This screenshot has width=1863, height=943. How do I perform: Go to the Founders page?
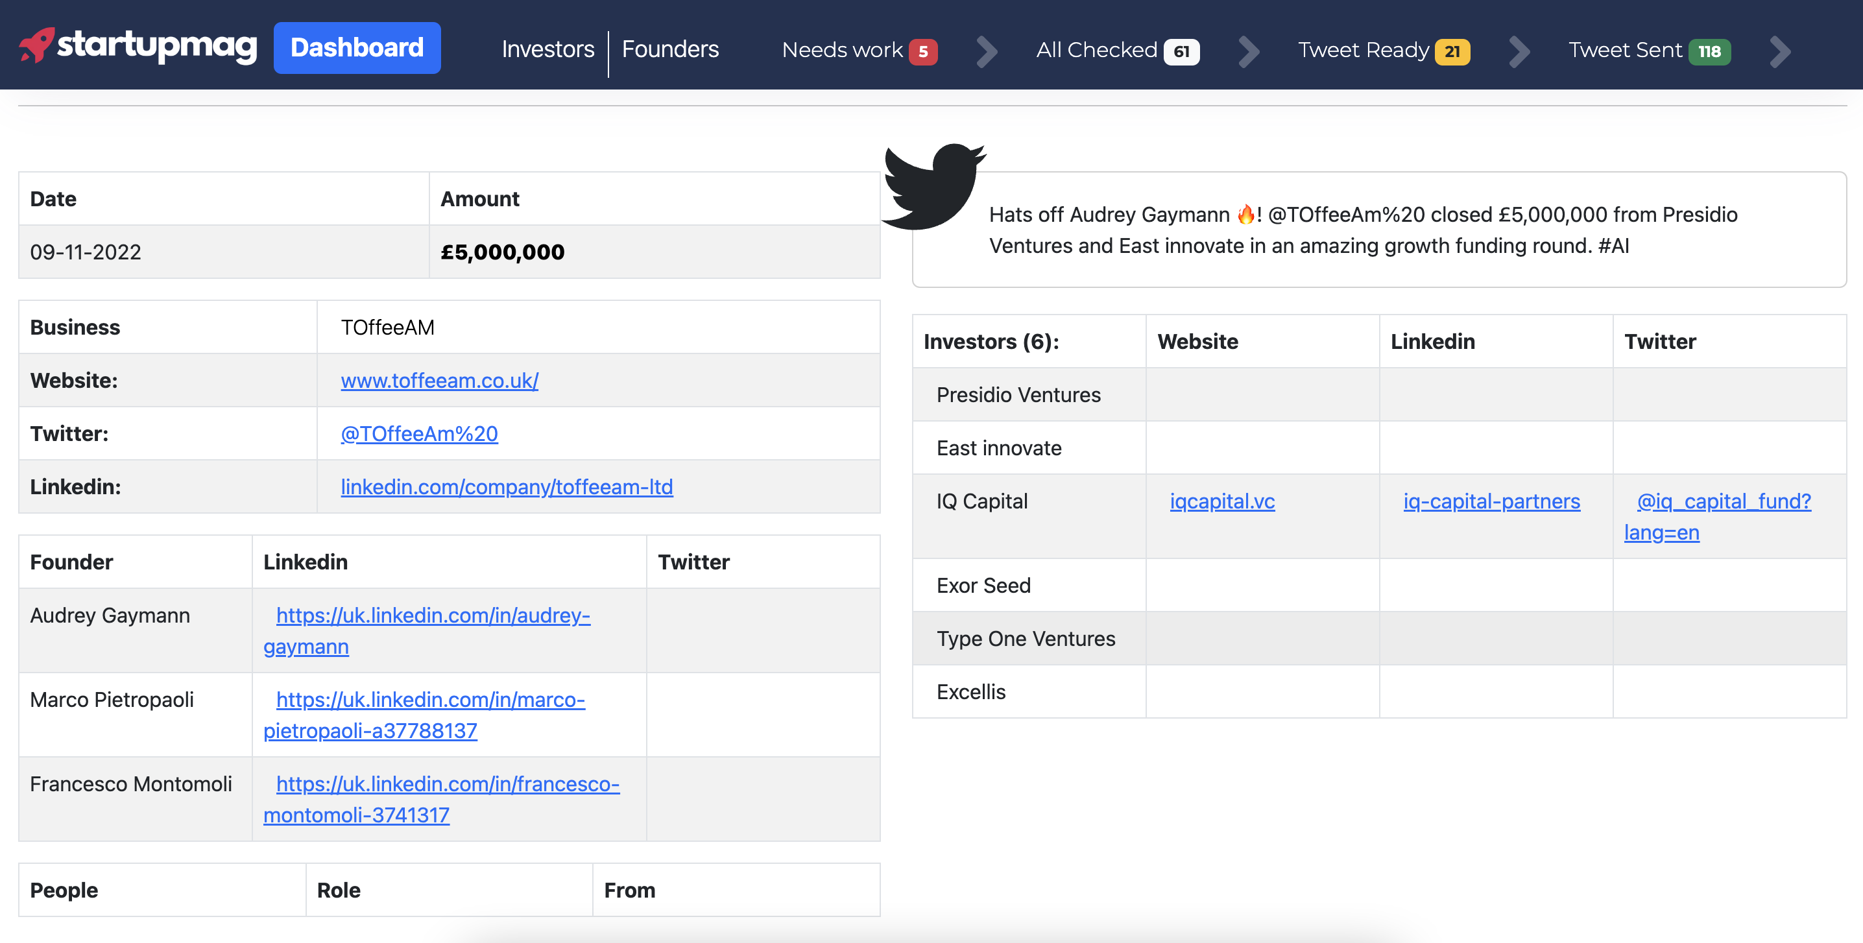coord(669,49)
